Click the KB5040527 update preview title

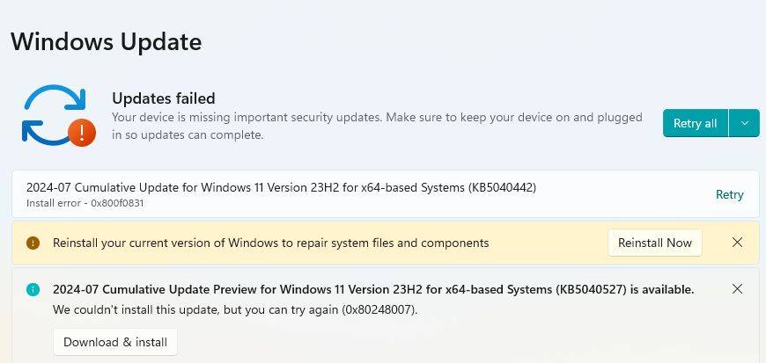coord(373,289)
